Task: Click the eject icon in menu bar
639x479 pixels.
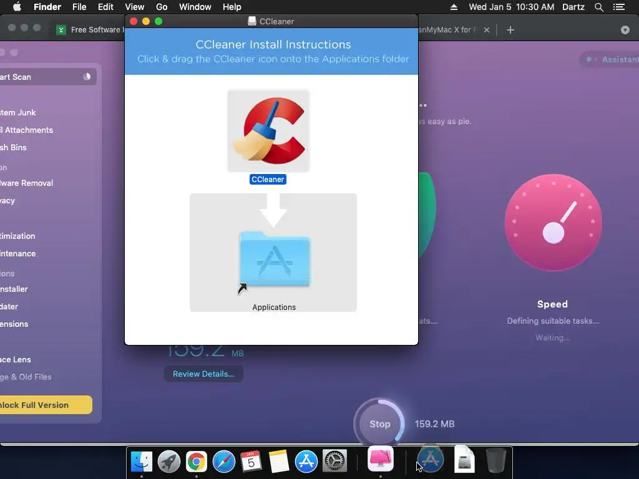Action: coord(454,7)
